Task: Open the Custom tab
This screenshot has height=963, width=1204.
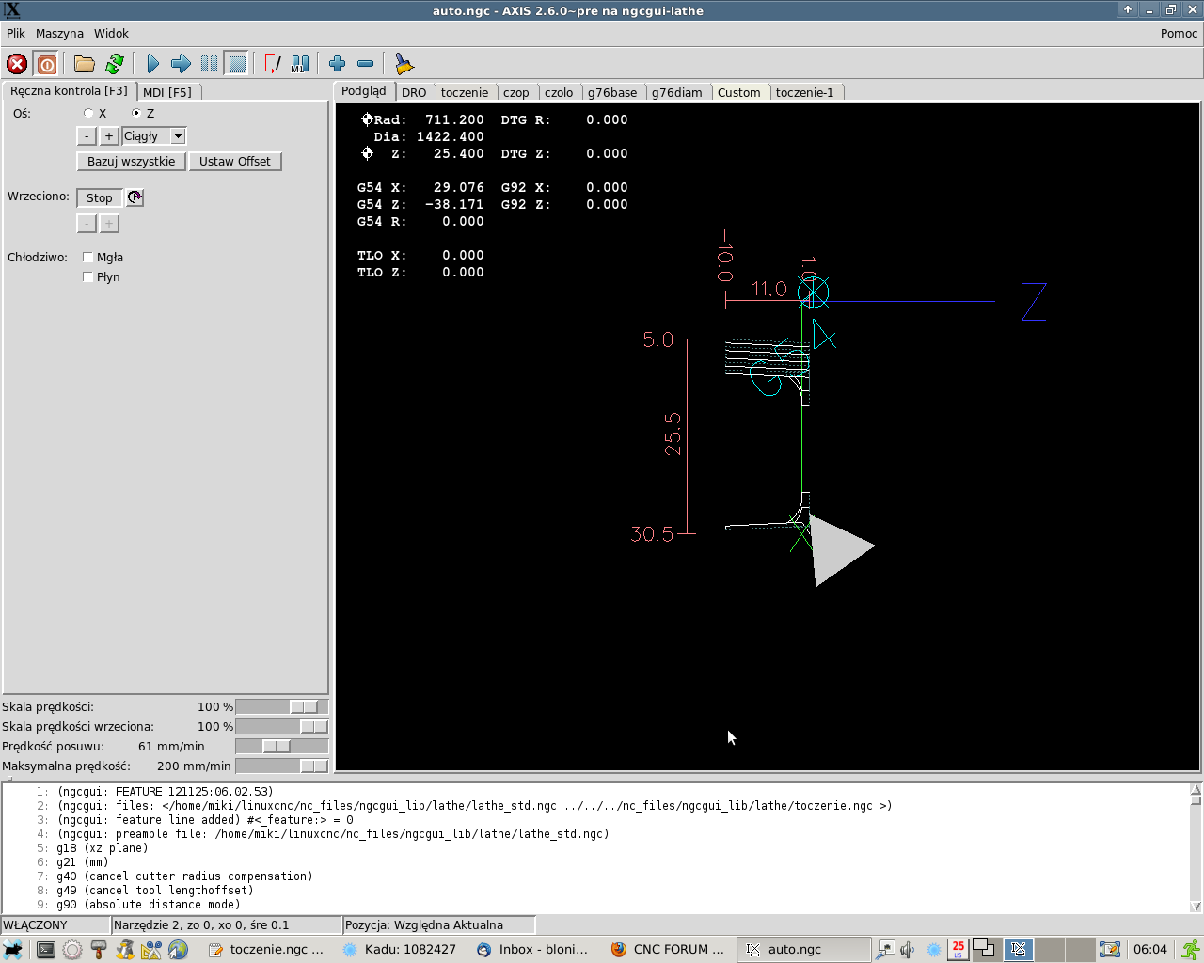Action: click(739, 92)
